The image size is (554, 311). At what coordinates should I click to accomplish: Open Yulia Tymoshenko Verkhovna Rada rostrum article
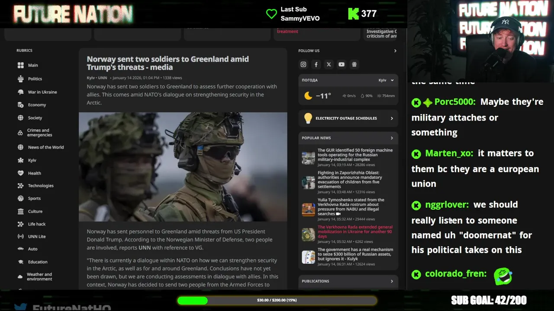[x=351, y=207]
